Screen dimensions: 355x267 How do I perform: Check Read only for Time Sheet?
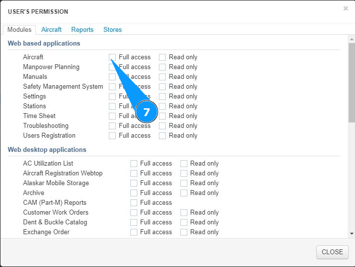(x=162, y=116)
